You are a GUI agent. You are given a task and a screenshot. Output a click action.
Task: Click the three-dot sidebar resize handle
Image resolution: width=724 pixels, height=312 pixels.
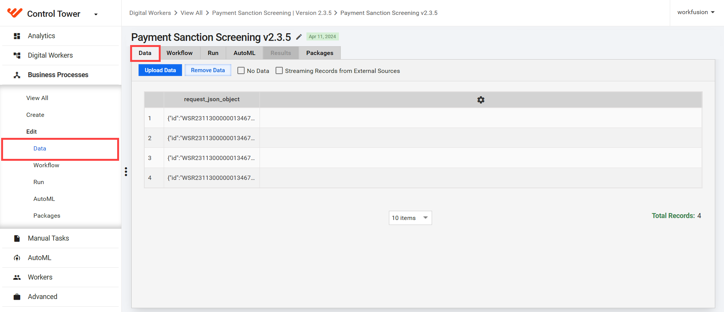[126, 172]
